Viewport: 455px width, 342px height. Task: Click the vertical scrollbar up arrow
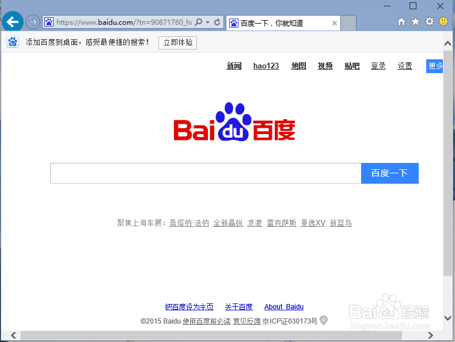pyautogui.click(x=448, y=44)
